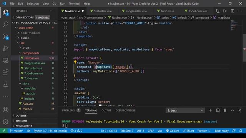This screenshot has width=246, height=138.
Task: Expand the Outline section
Action: point(35,116)
